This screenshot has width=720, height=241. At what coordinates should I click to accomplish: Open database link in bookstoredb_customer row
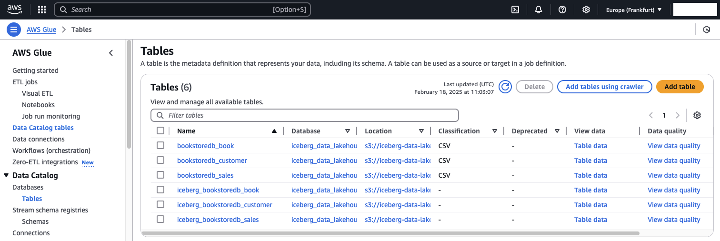tap(324, 161)
